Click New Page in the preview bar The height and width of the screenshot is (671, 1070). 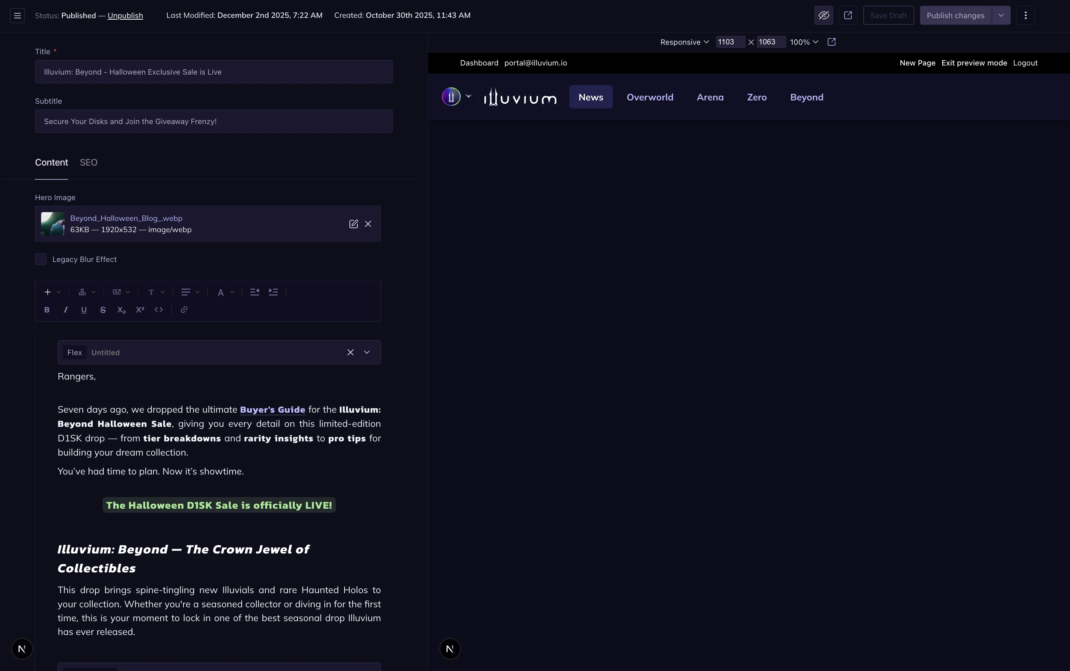[x=918, y=63]
